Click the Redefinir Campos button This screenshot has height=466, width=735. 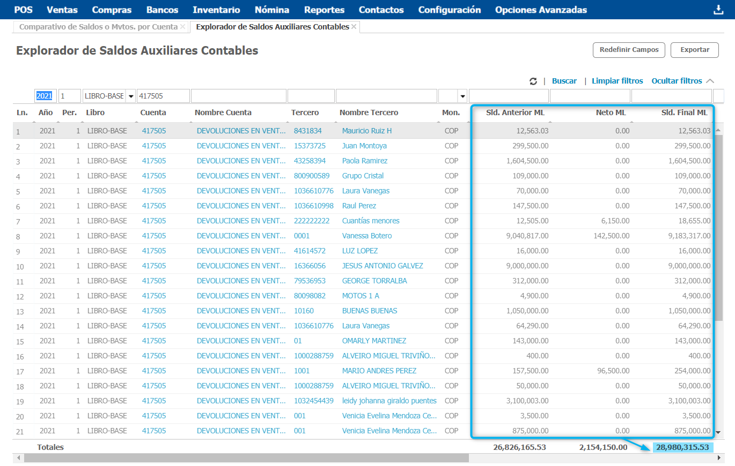[x=629, y=50]
